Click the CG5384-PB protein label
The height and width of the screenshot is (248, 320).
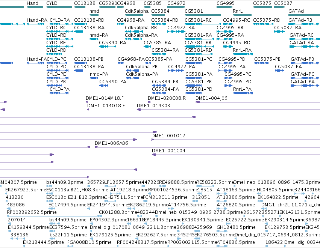(165, 82)
